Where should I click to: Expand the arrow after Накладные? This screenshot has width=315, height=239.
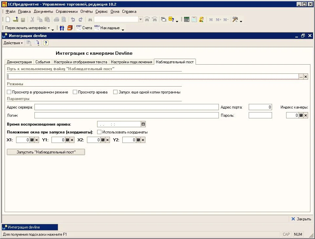tap(123, 30)
